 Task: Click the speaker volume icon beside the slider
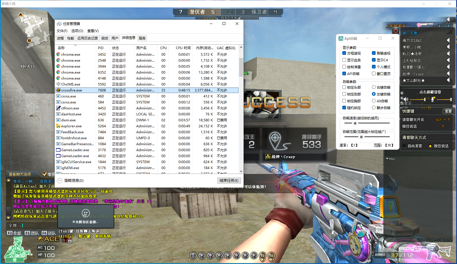406,99
